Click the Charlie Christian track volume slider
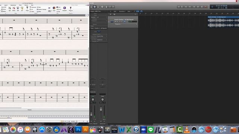239x134 pixels. point(133,22)
